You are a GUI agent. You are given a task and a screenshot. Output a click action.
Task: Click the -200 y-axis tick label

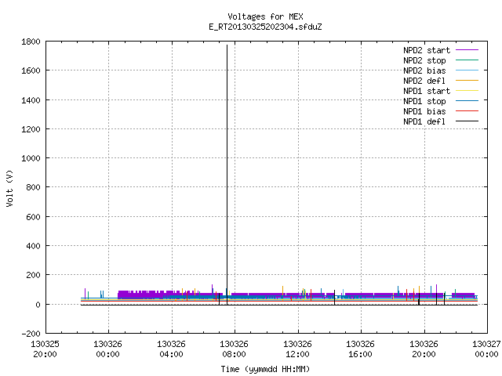pos(31,334)
